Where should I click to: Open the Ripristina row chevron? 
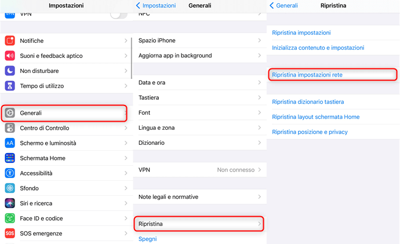(x=260, y=224)
